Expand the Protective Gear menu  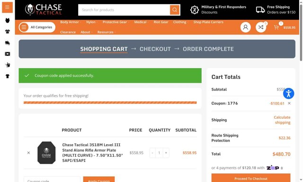116,22
